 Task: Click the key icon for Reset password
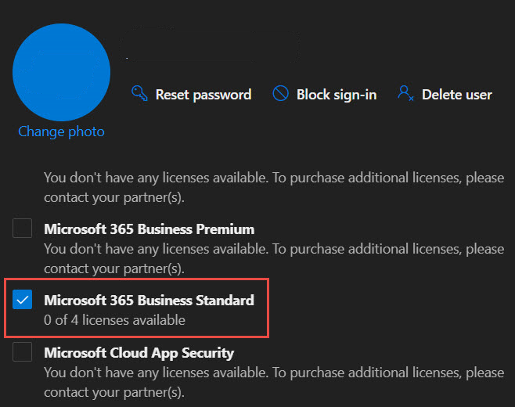(x=139, y=94)
